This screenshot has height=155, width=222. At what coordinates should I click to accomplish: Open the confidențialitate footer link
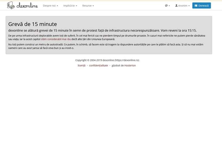(x=99, y=65)
